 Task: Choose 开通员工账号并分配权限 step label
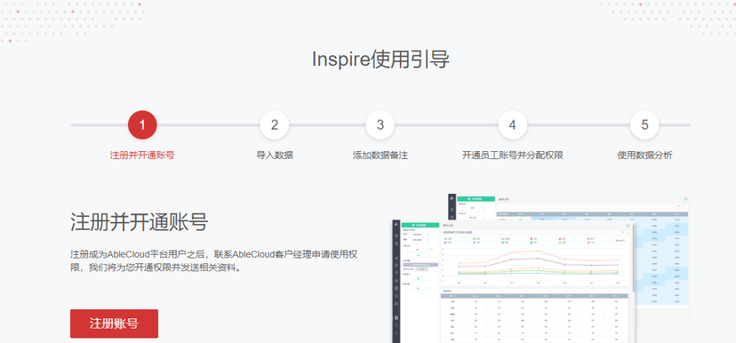point(513,156)
